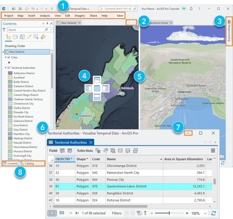Open the notifications bell
The height and width of the screenshot is (219, 233).
(x=191, y=9)
